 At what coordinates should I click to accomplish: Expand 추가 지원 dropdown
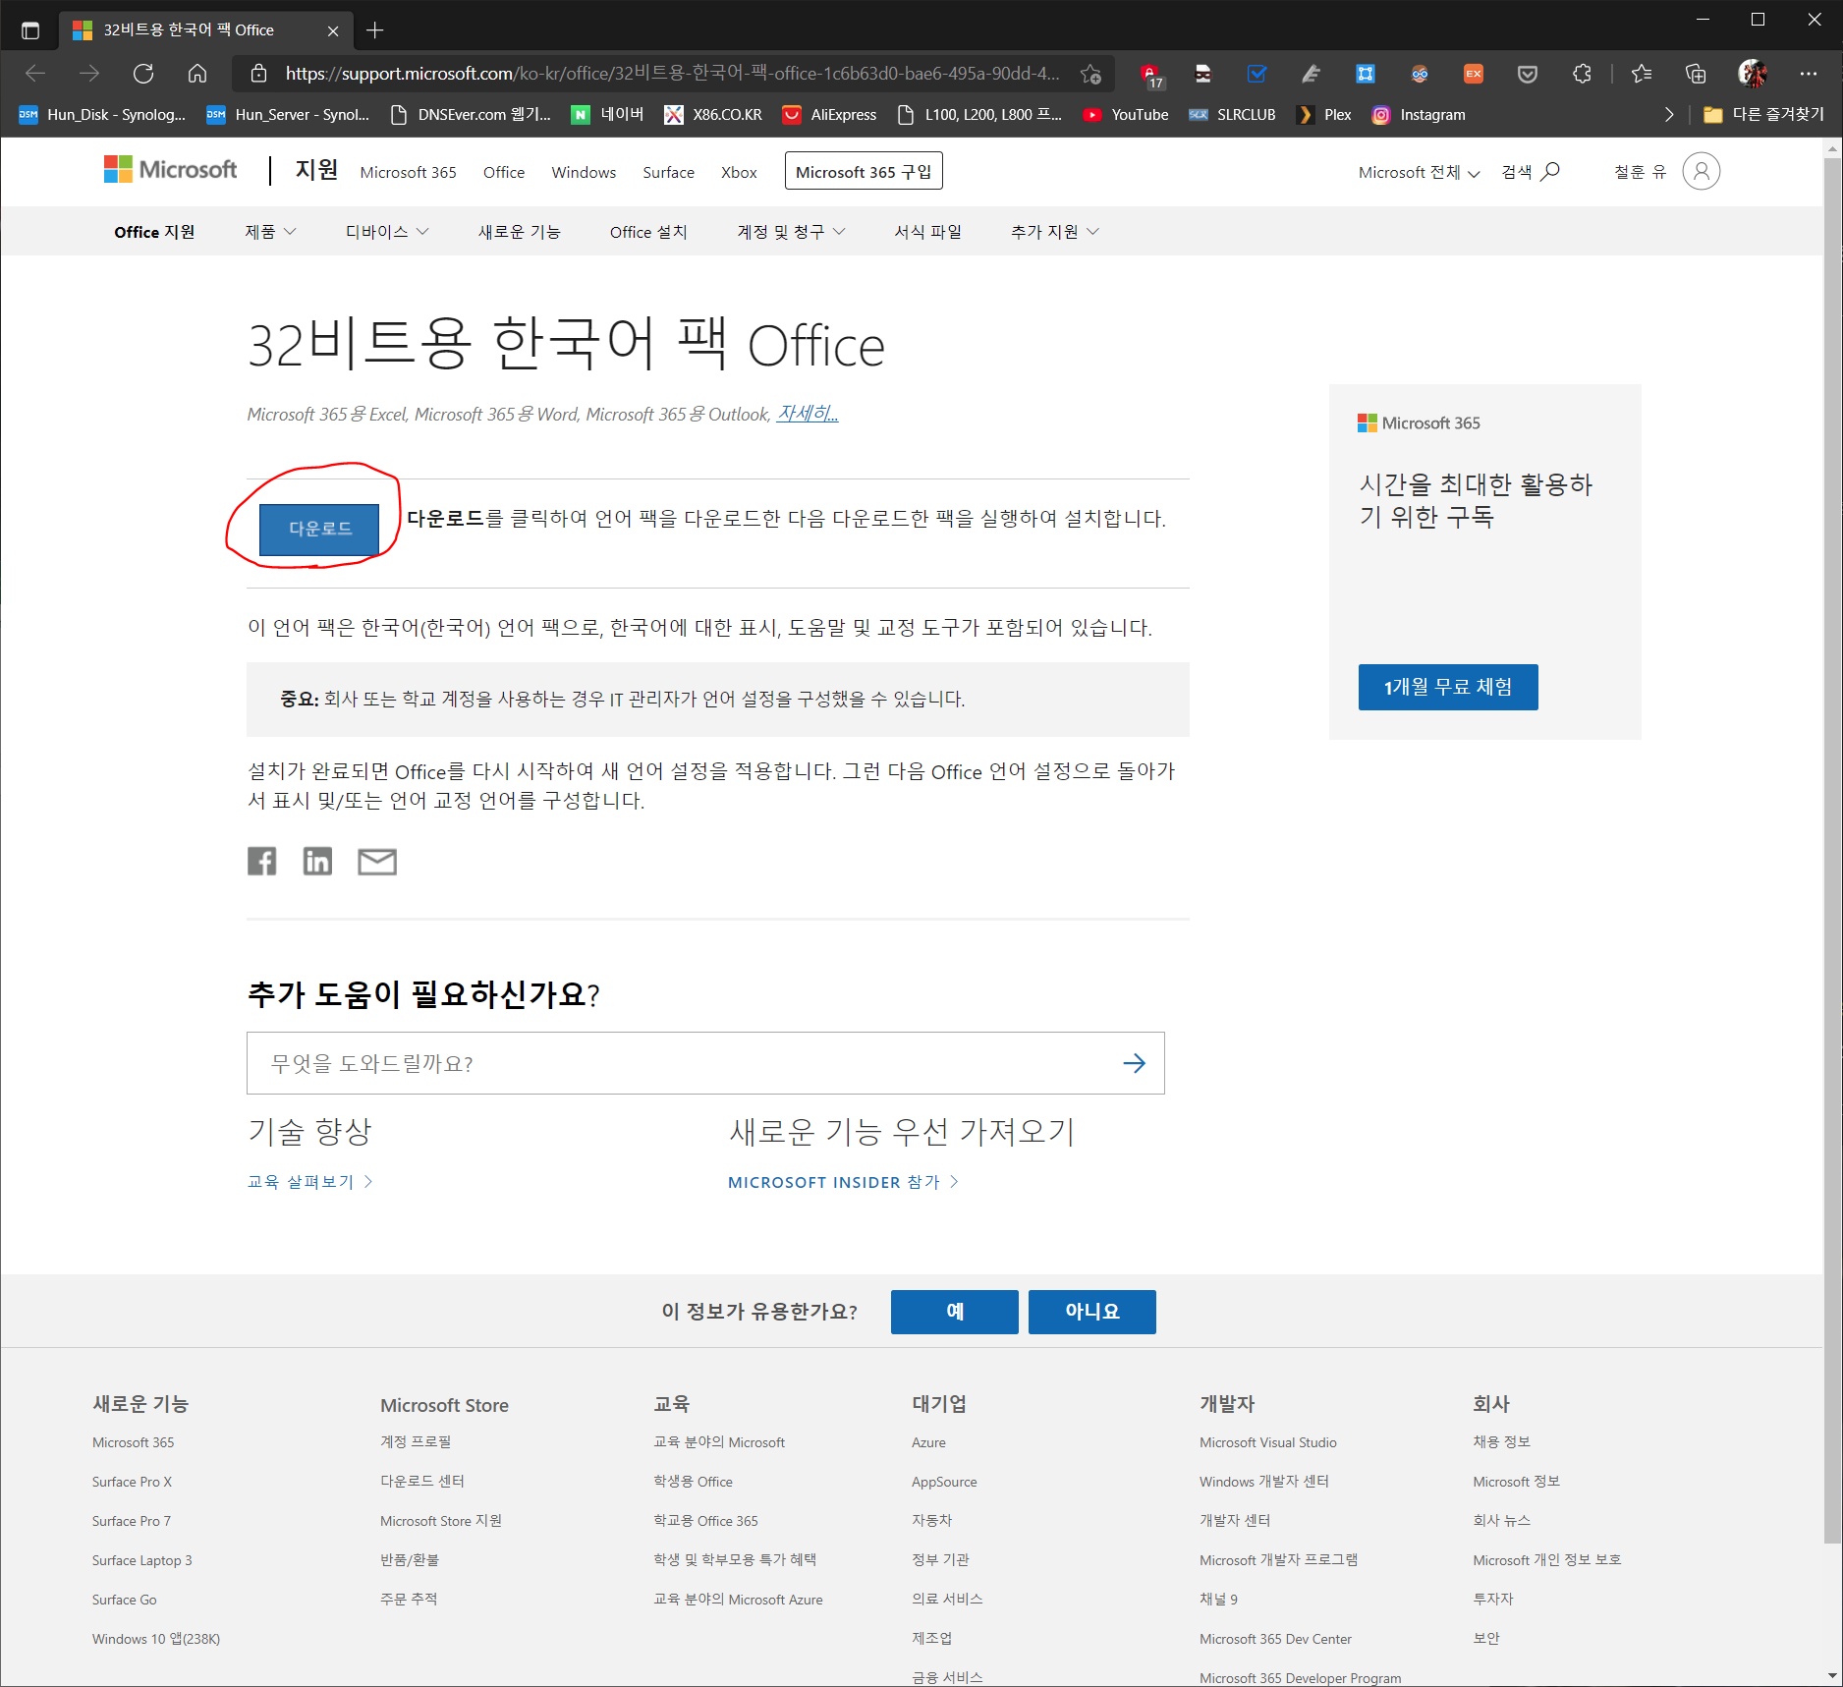(1055, 232)
